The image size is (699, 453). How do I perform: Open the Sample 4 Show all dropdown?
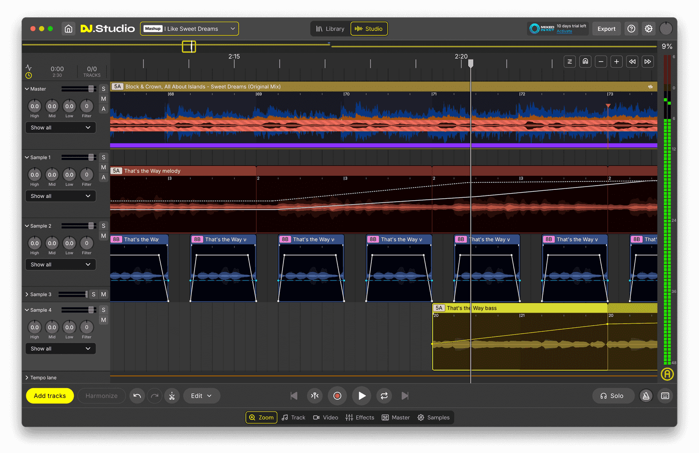(x=60, y=349)
